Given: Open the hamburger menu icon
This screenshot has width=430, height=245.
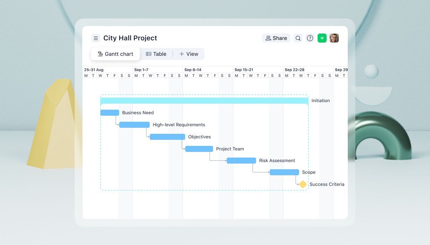Looking at the screenshot, I should coord(95,38).
